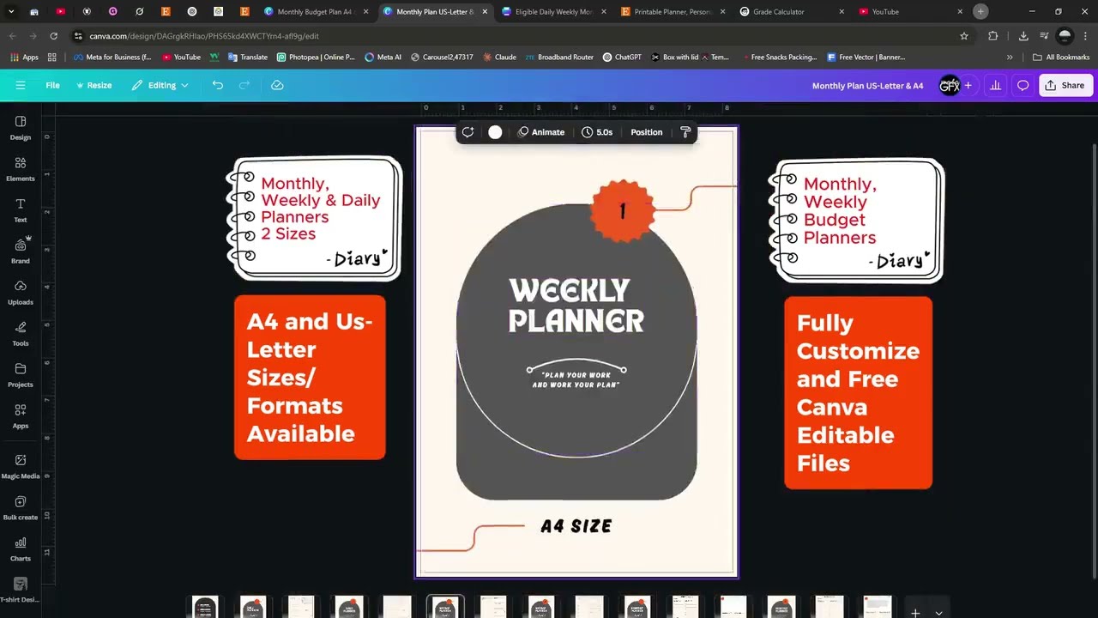
Task: Open T-shirt Design app in sidebar
Action: (21, 590)
